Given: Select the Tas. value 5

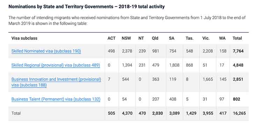Looking at the screenshot, I should tap(187, 99).
